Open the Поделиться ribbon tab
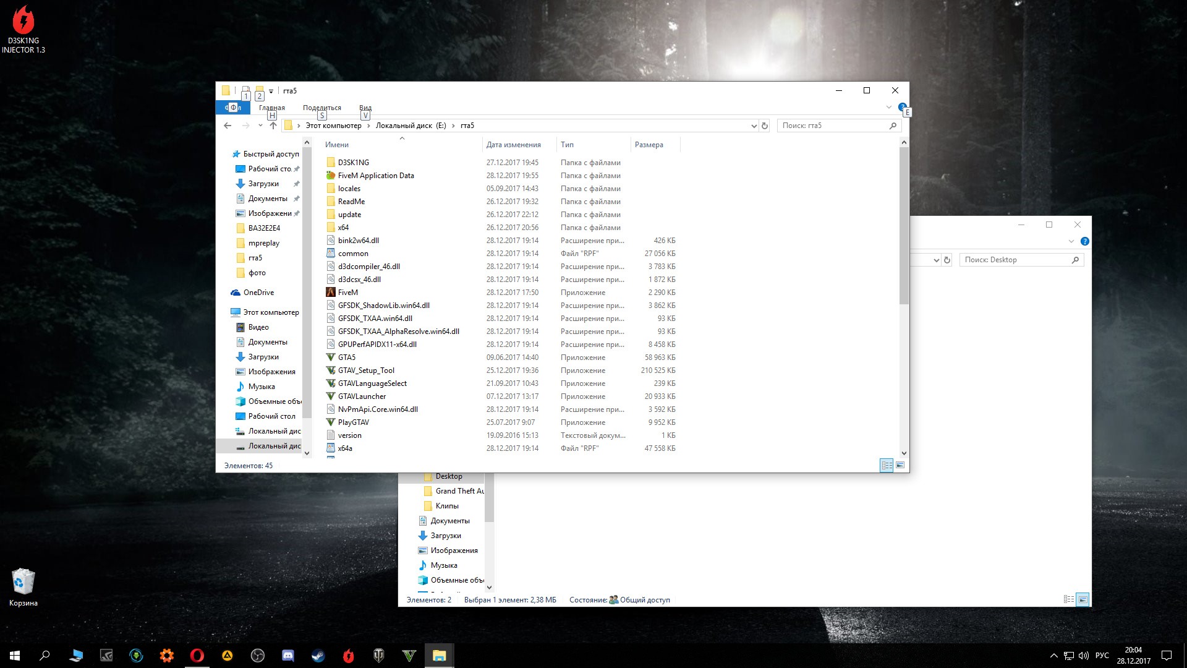The image size is (1187, 668). click(x=322, y=108)
